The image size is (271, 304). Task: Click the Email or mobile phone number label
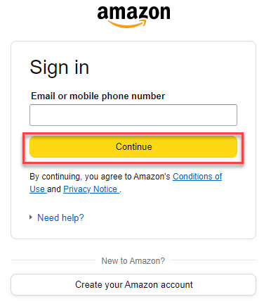pos(98,96)
